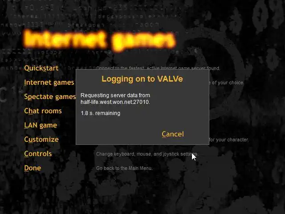Click the glowing Internet games page heading
Viewport: 285px width, 214px height.
100,40
